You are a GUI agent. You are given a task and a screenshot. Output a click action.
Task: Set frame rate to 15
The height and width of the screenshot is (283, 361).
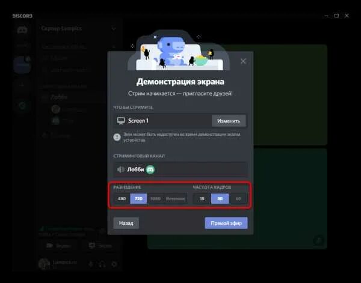coord(202,199)
